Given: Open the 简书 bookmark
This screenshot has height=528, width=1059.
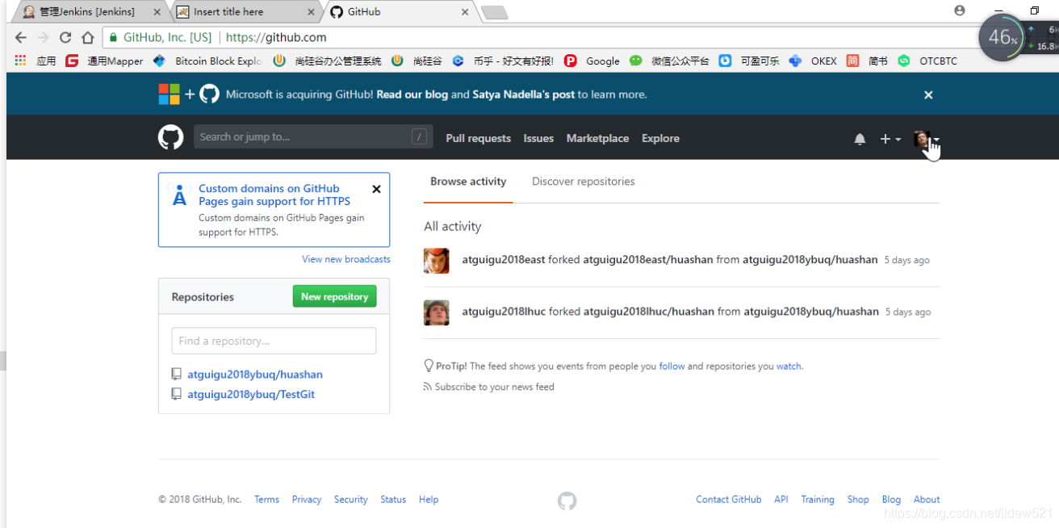Looking at the screenshot, I should (868, 61).
